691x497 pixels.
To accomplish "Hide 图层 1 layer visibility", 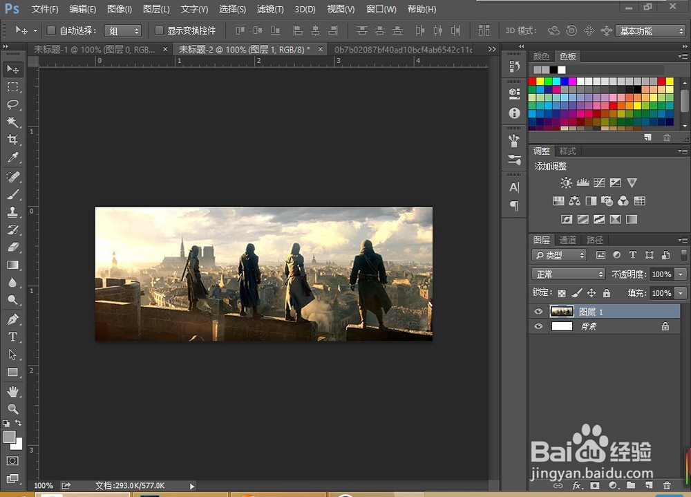I will [x=538, y=311].
